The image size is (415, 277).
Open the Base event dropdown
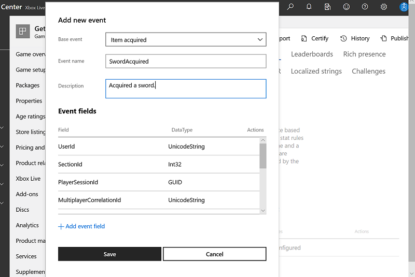pos(186,40)
